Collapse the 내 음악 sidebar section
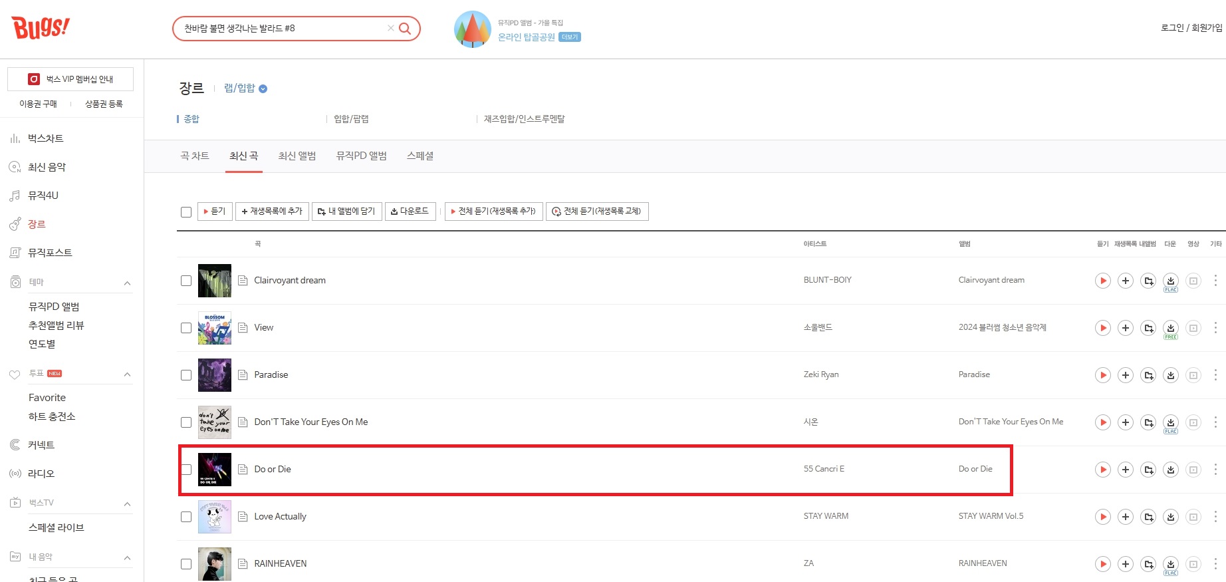Viewport: 1226px width, 582px height. tap(127, 557)
